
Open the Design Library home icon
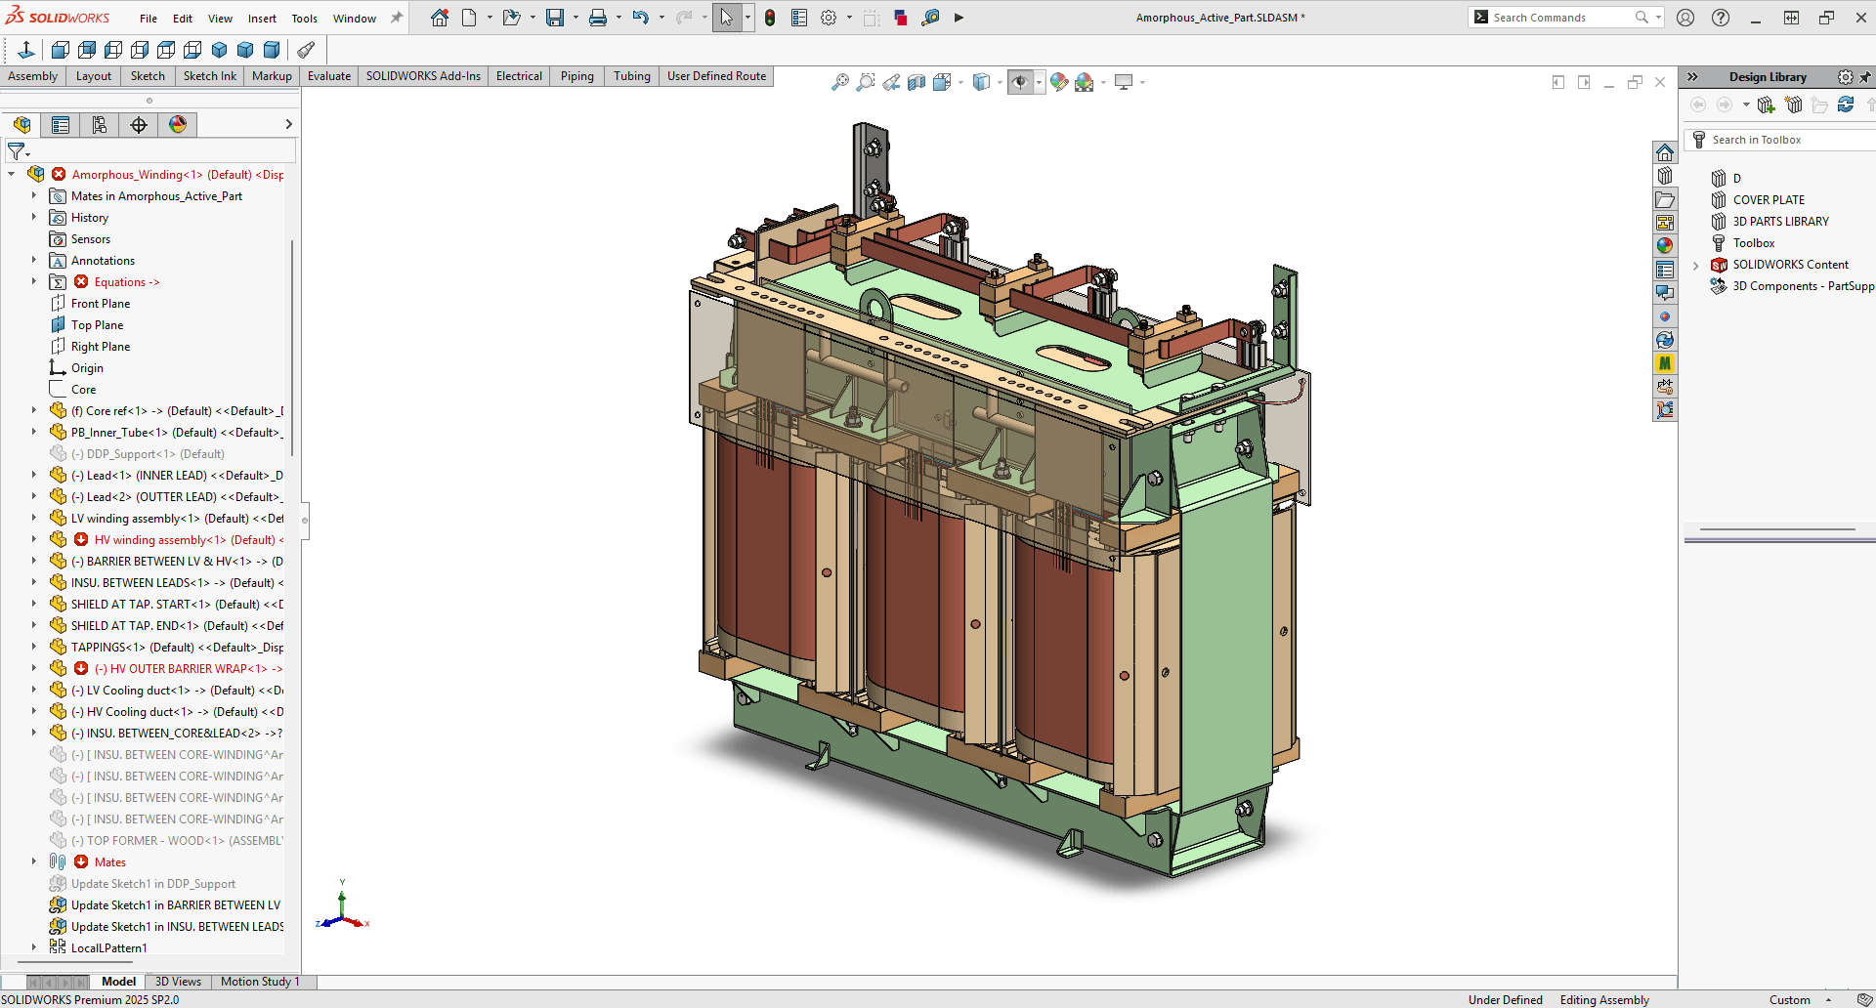point(1666,152)
